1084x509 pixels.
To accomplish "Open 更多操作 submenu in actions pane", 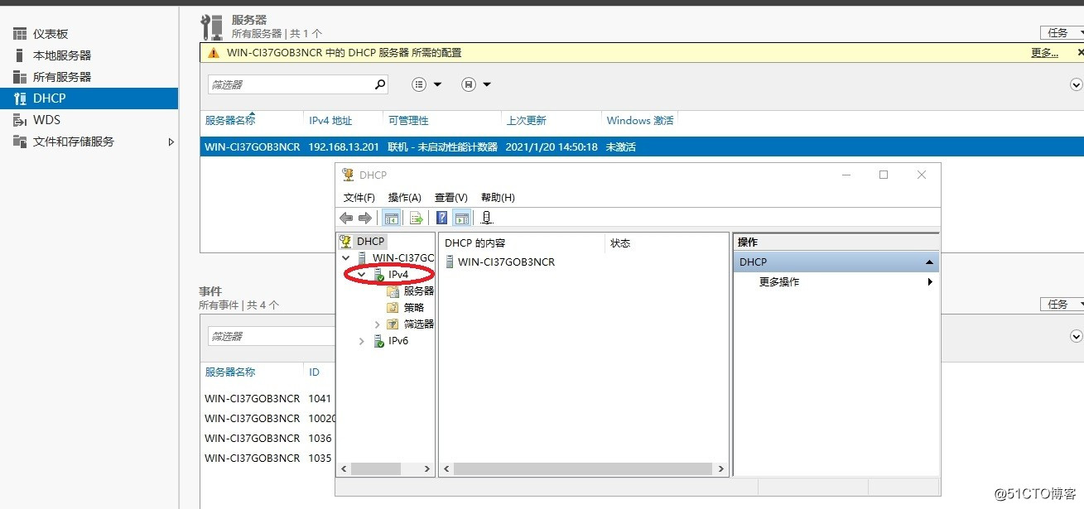I will (x=836, y=282).
